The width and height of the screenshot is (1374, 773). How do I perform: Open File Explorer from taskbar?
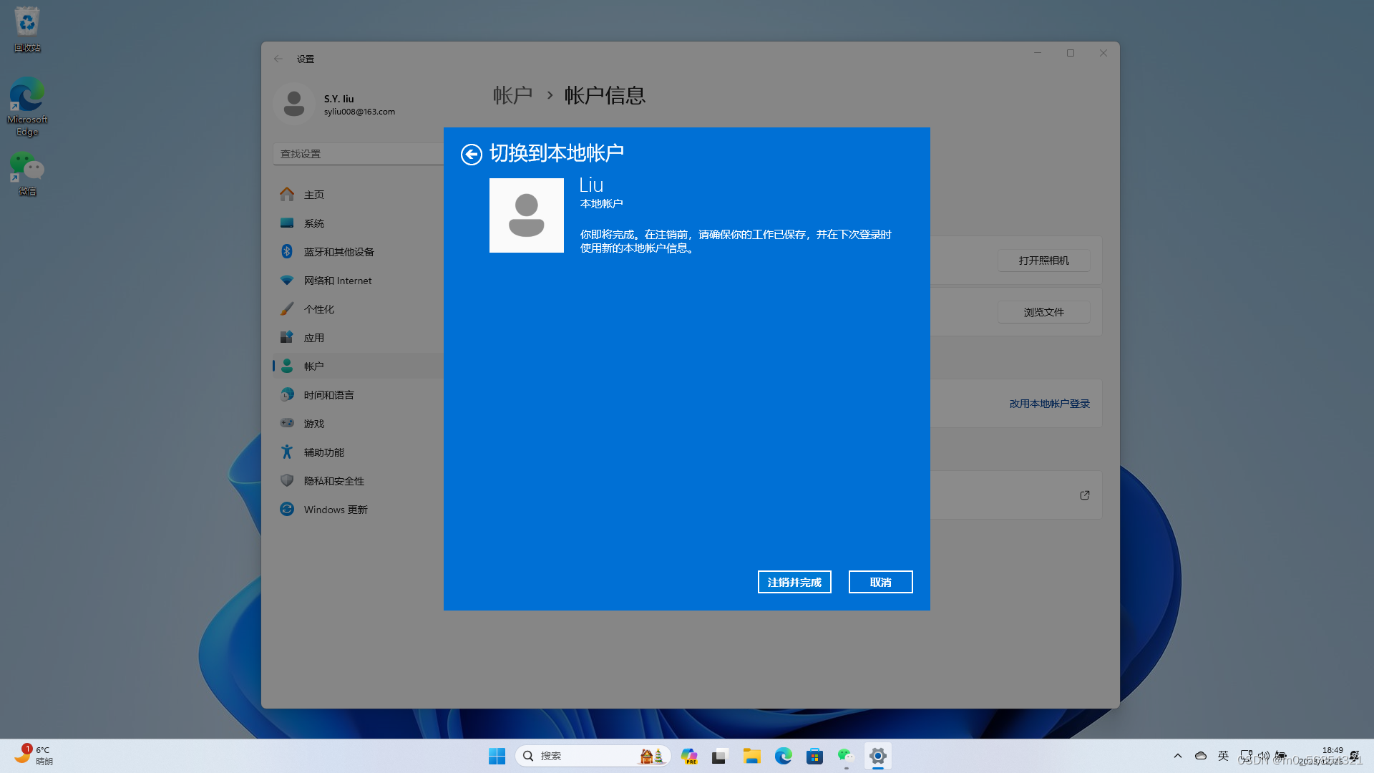coord(751,755)
